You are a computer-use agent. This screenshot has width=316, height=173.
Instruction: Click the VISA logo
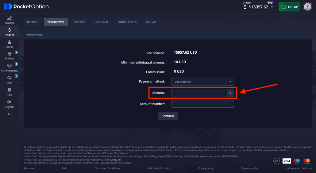(x=287, y=161)
